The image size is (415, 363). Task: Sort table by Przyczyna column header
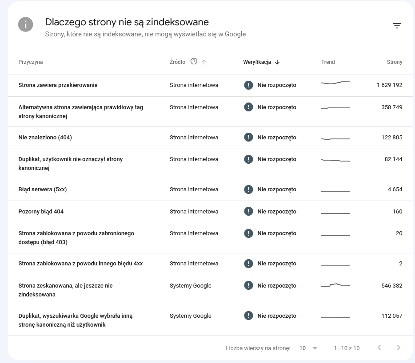[31, 62]
